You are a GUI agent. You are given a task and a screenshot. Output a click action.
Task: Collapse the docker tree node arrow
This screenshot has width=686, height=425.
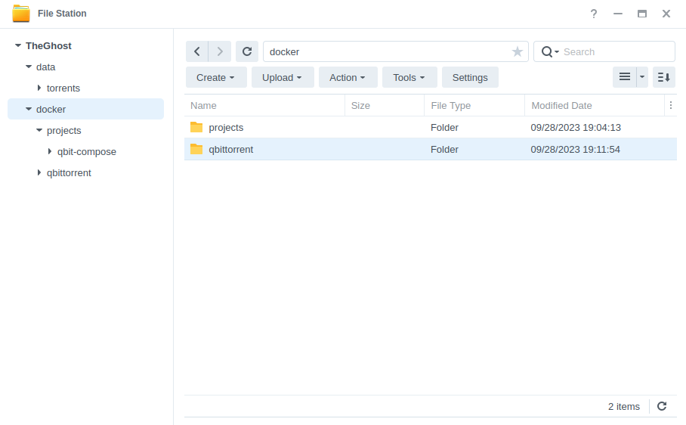[x=29, y=109]
